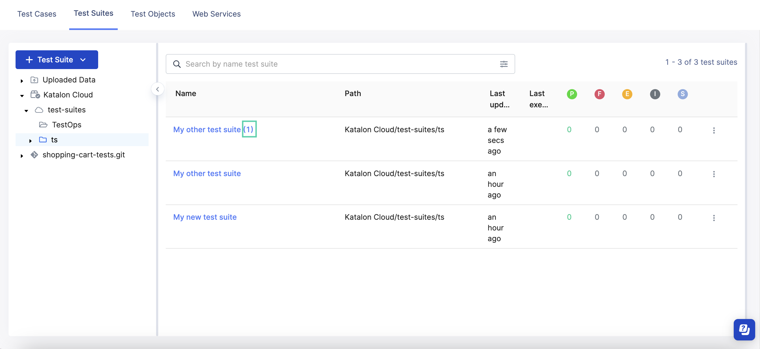Open the help chat widget icon
The height and width of the screenshot is (349, 760).
(x=744, y=329)
